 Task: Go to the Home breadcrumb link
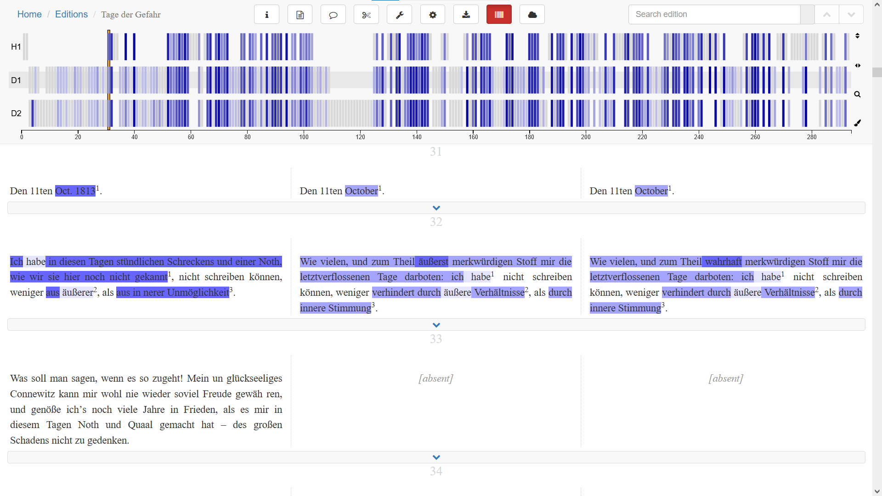pos(29,14)
